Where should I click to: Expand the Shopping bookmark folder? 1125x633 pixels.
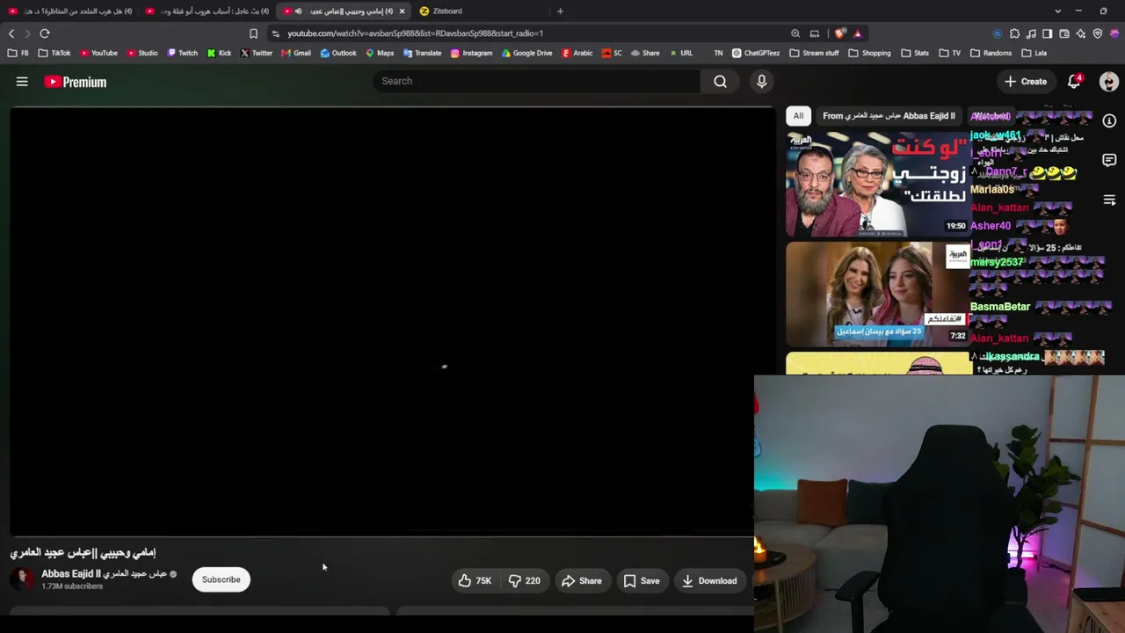pyautogui.click(x=869, y=53)
